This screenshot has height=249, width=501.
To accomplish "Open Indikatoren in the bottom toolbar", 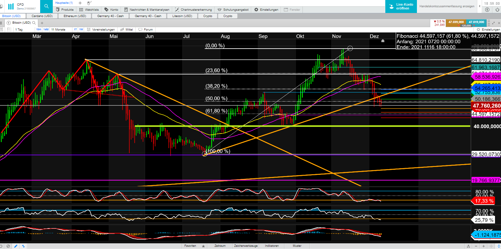I will click(272, 246).
